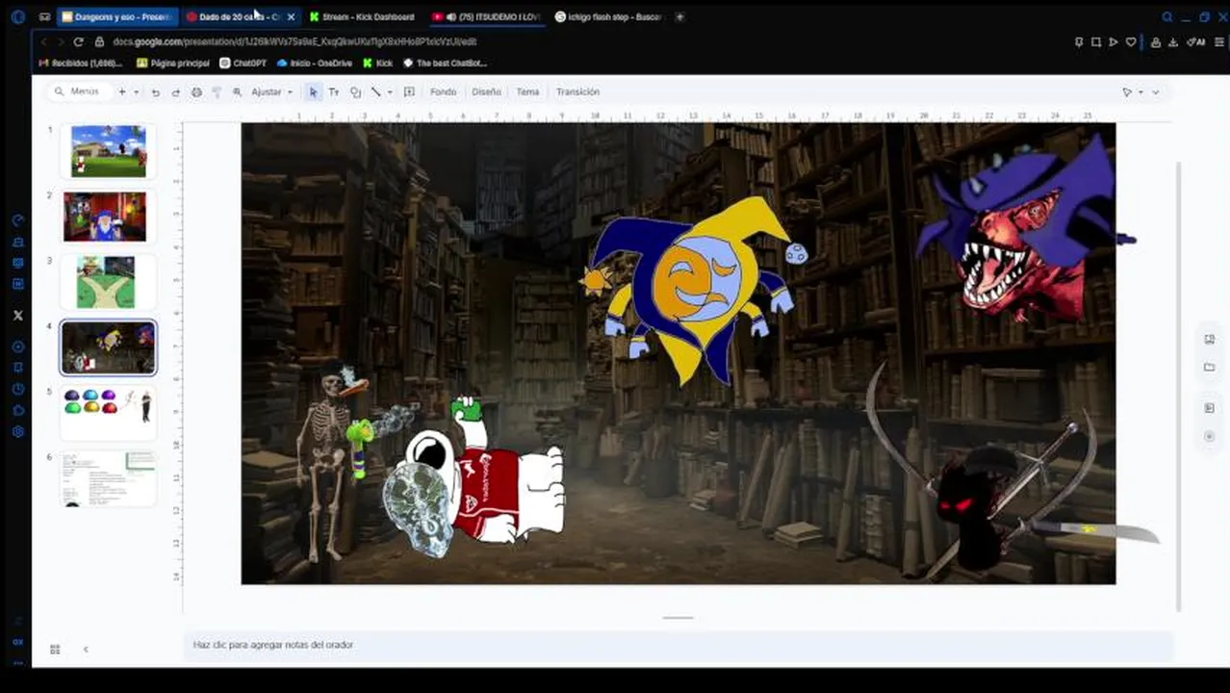Screen dimensions: 1230x693
Task: Click the pin icon in address bar
Action: [x=1079, y=41]
